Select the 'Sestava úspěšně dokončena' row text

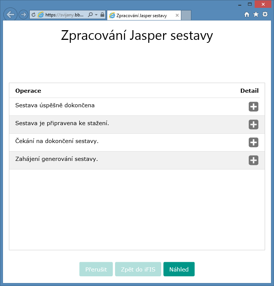(55, 105)
